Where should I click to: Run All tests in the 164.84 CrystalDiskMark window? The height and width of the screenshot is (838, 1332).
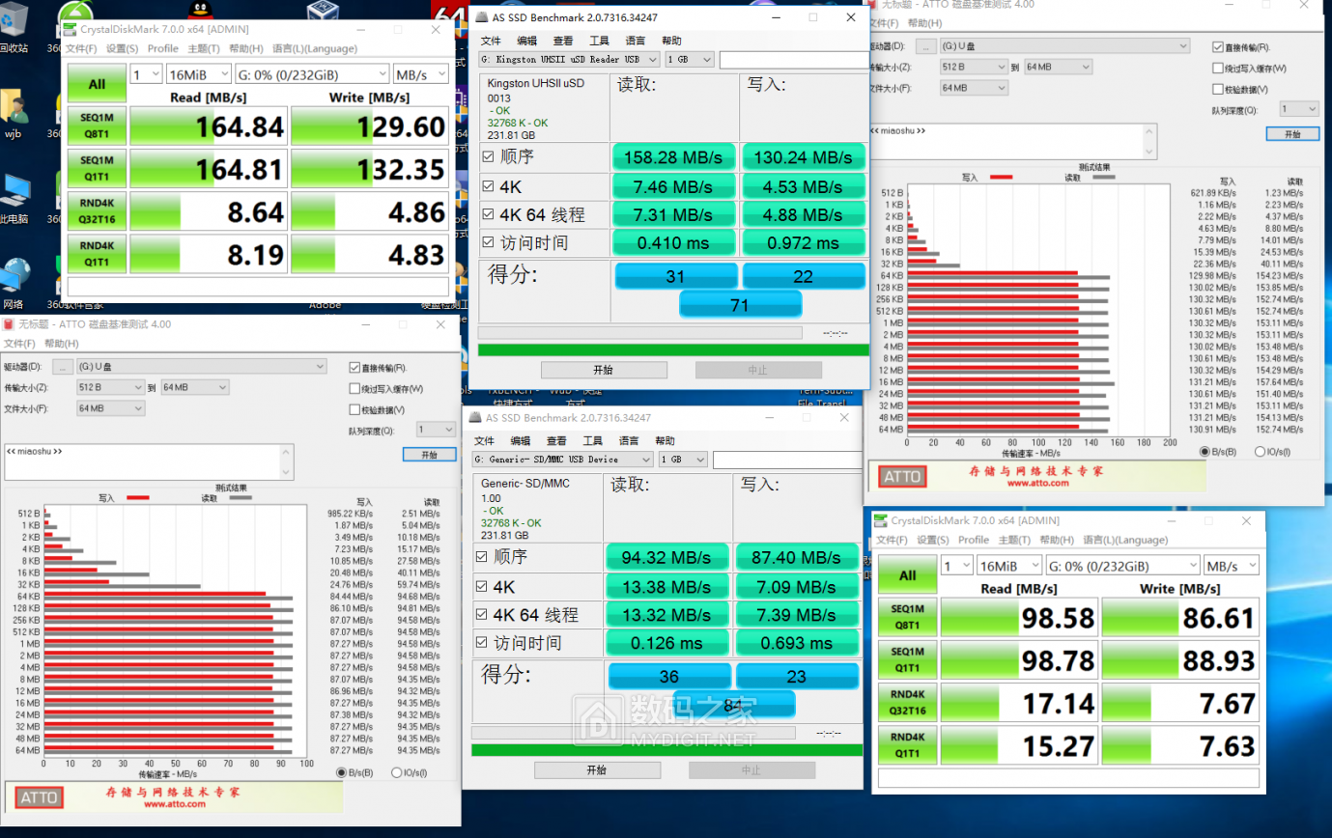click(x=98, y=84)
